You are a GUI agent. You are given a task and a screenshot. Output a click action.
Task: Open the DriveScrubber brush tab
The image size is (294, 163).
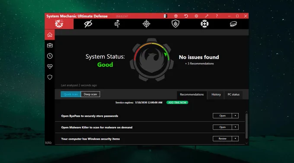233,24
